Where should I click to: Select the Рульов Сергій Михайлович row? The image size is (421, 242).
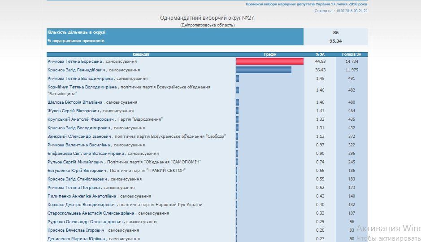coord(76,162)
